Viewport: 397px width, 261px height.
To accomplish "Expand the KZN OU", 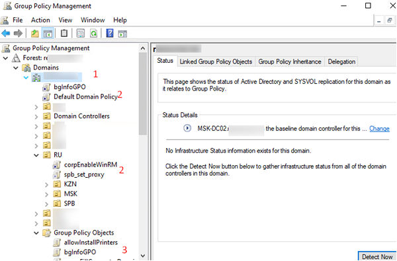I will 46,184.
